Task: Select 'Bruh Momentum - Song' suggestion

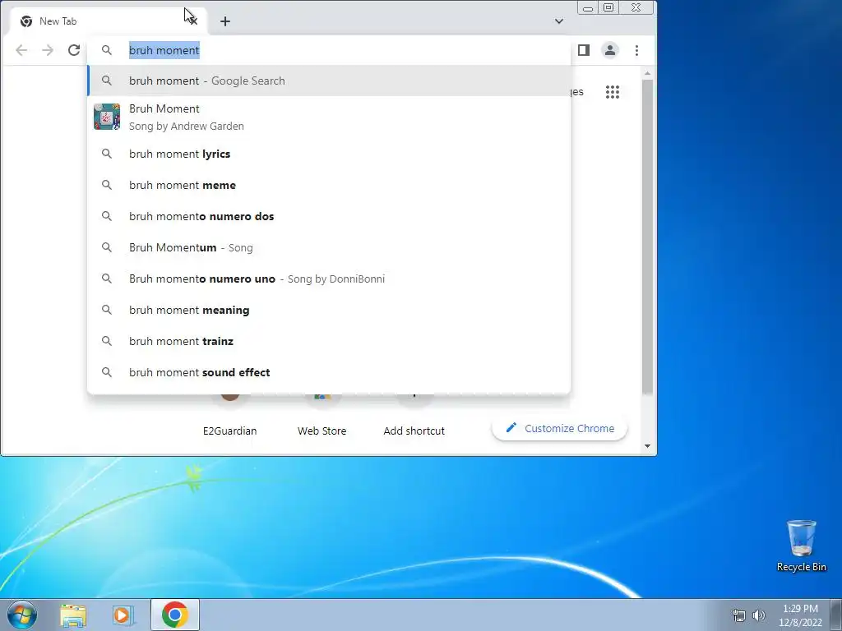Action: point(329,247)
